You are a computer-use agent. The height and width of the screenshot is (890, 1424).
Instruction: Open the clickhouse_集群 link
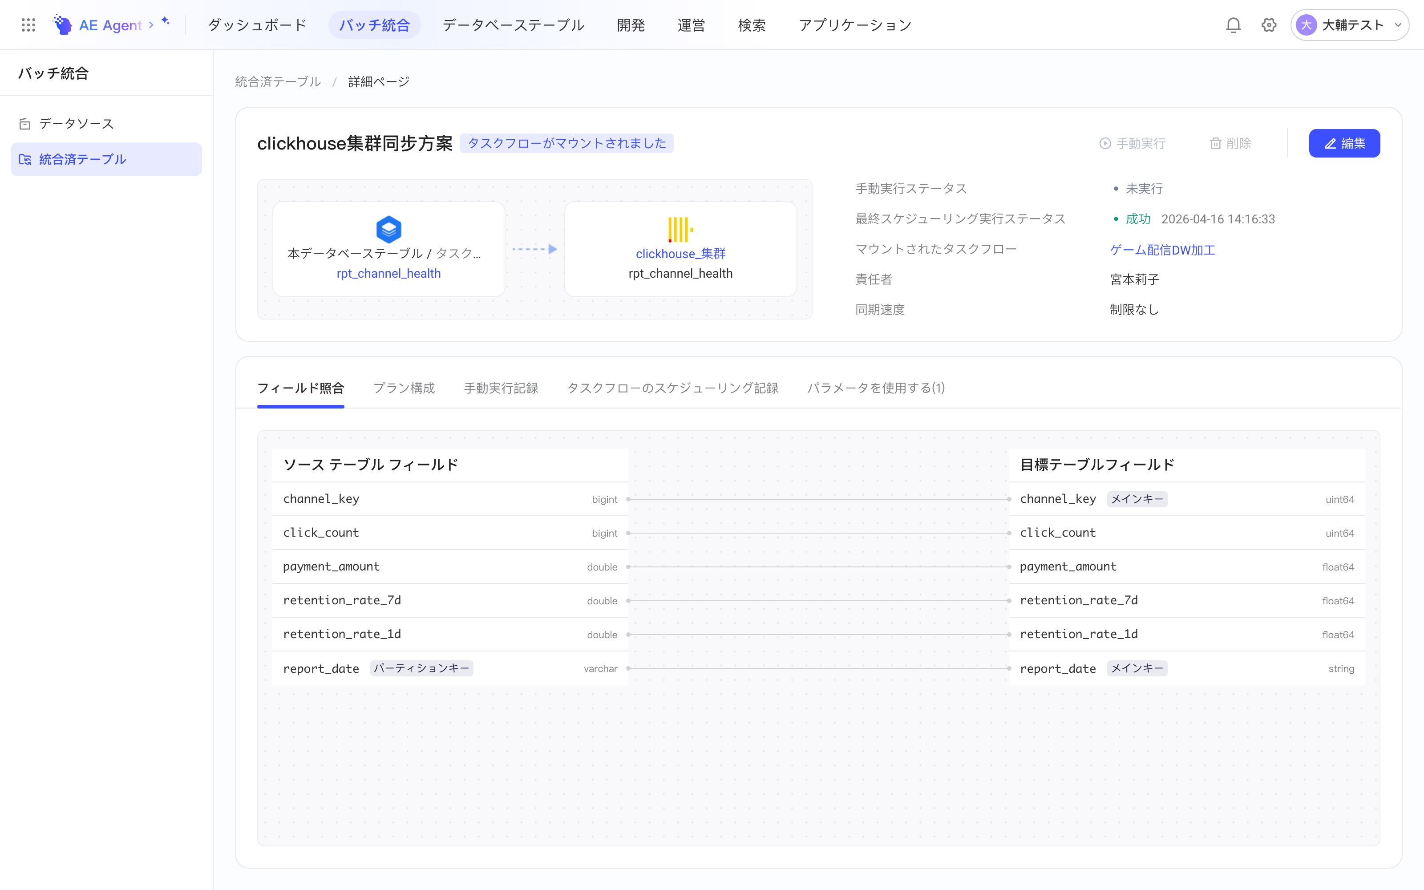coord(680,253)
